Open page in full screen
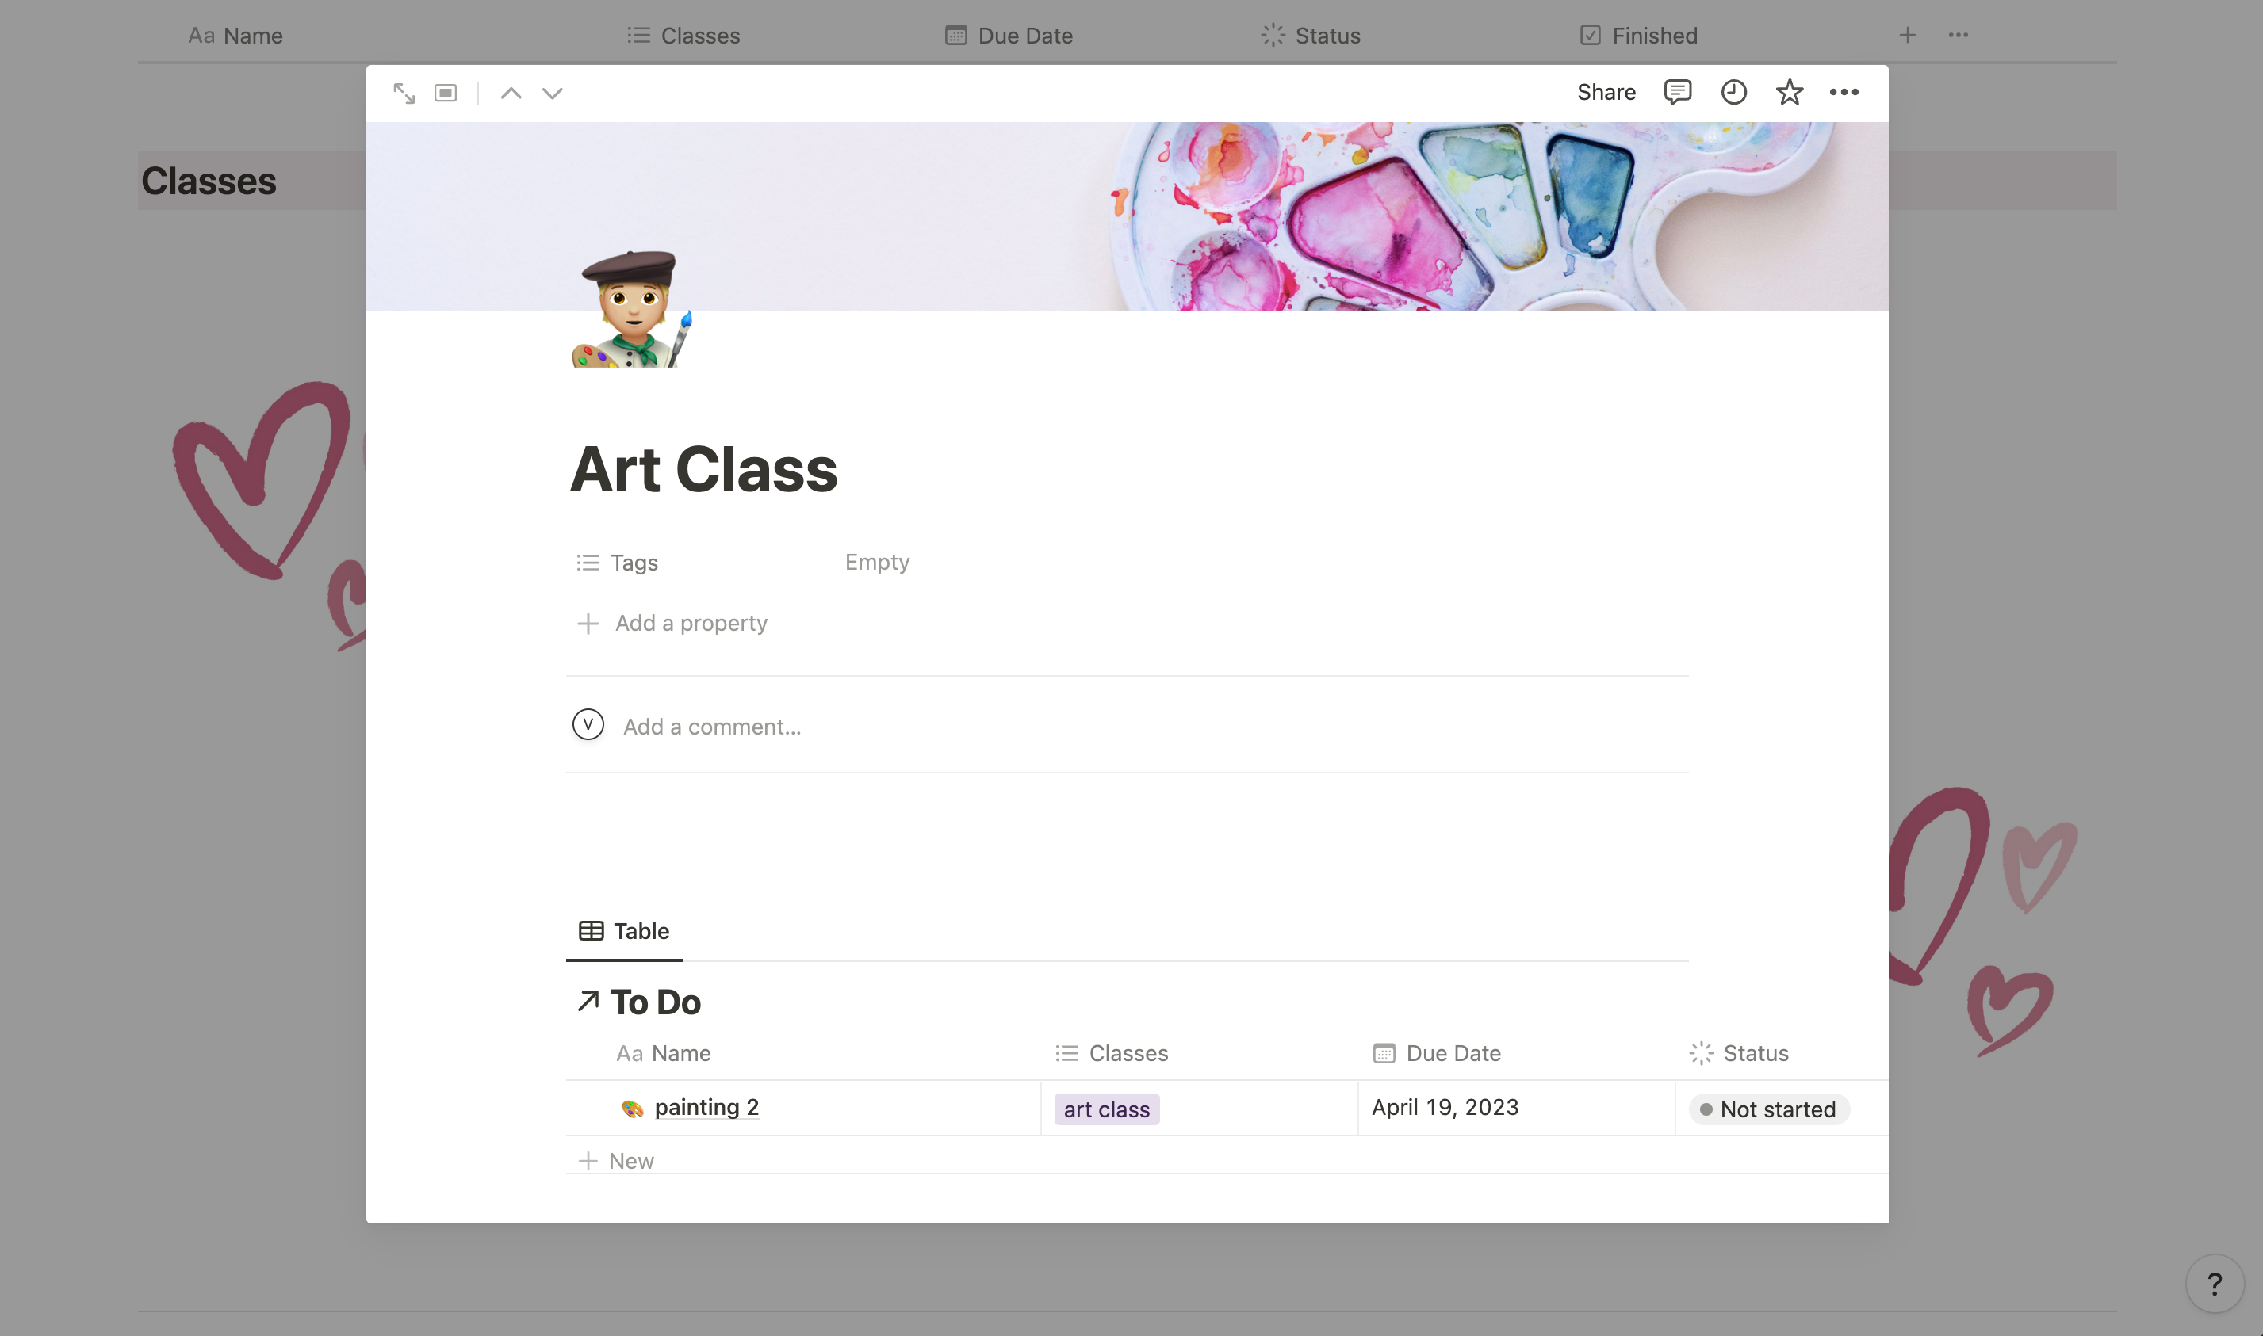The image size is (2263, 1336). (x=404, y=93)
